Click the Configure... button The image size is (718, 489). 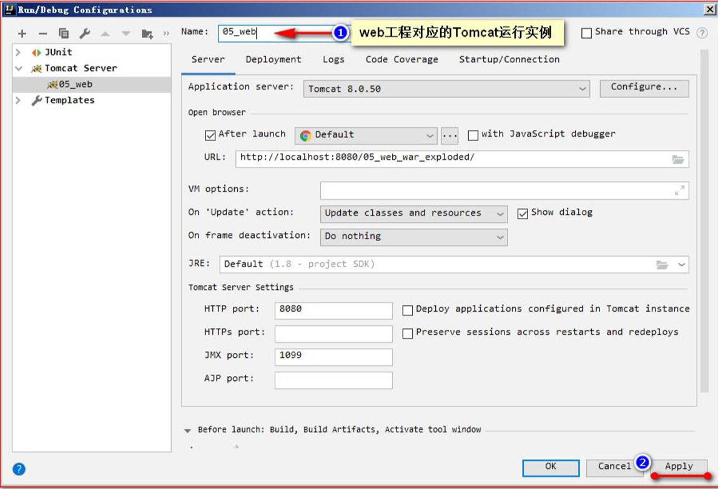644,88
